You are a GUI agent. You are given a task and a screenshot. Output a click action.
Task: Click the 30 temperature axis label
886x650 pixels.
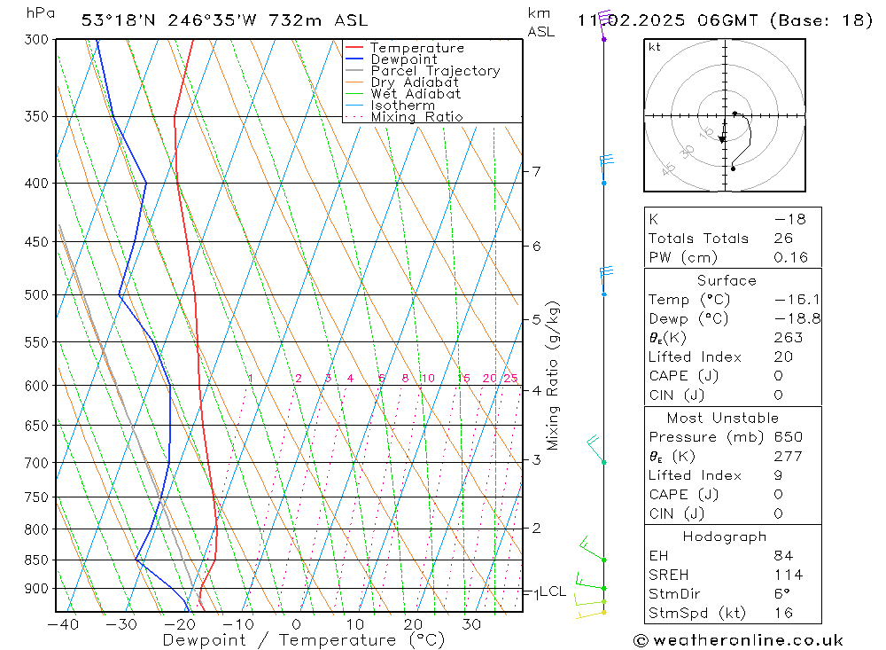click(471, 624)
